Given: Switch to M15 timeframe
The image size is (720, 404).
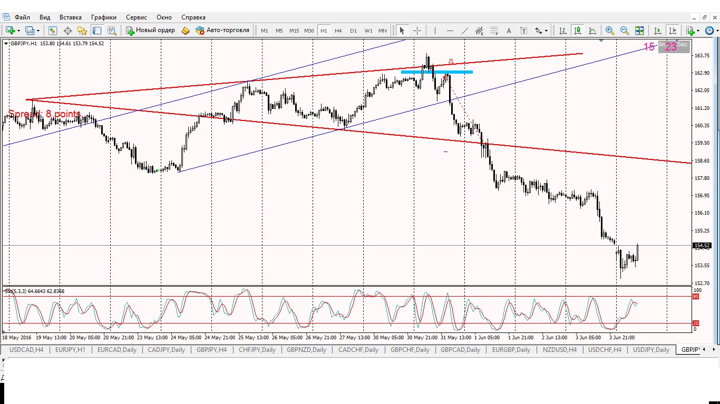Looking at the screenshot, I should click(x=294, y=31).
